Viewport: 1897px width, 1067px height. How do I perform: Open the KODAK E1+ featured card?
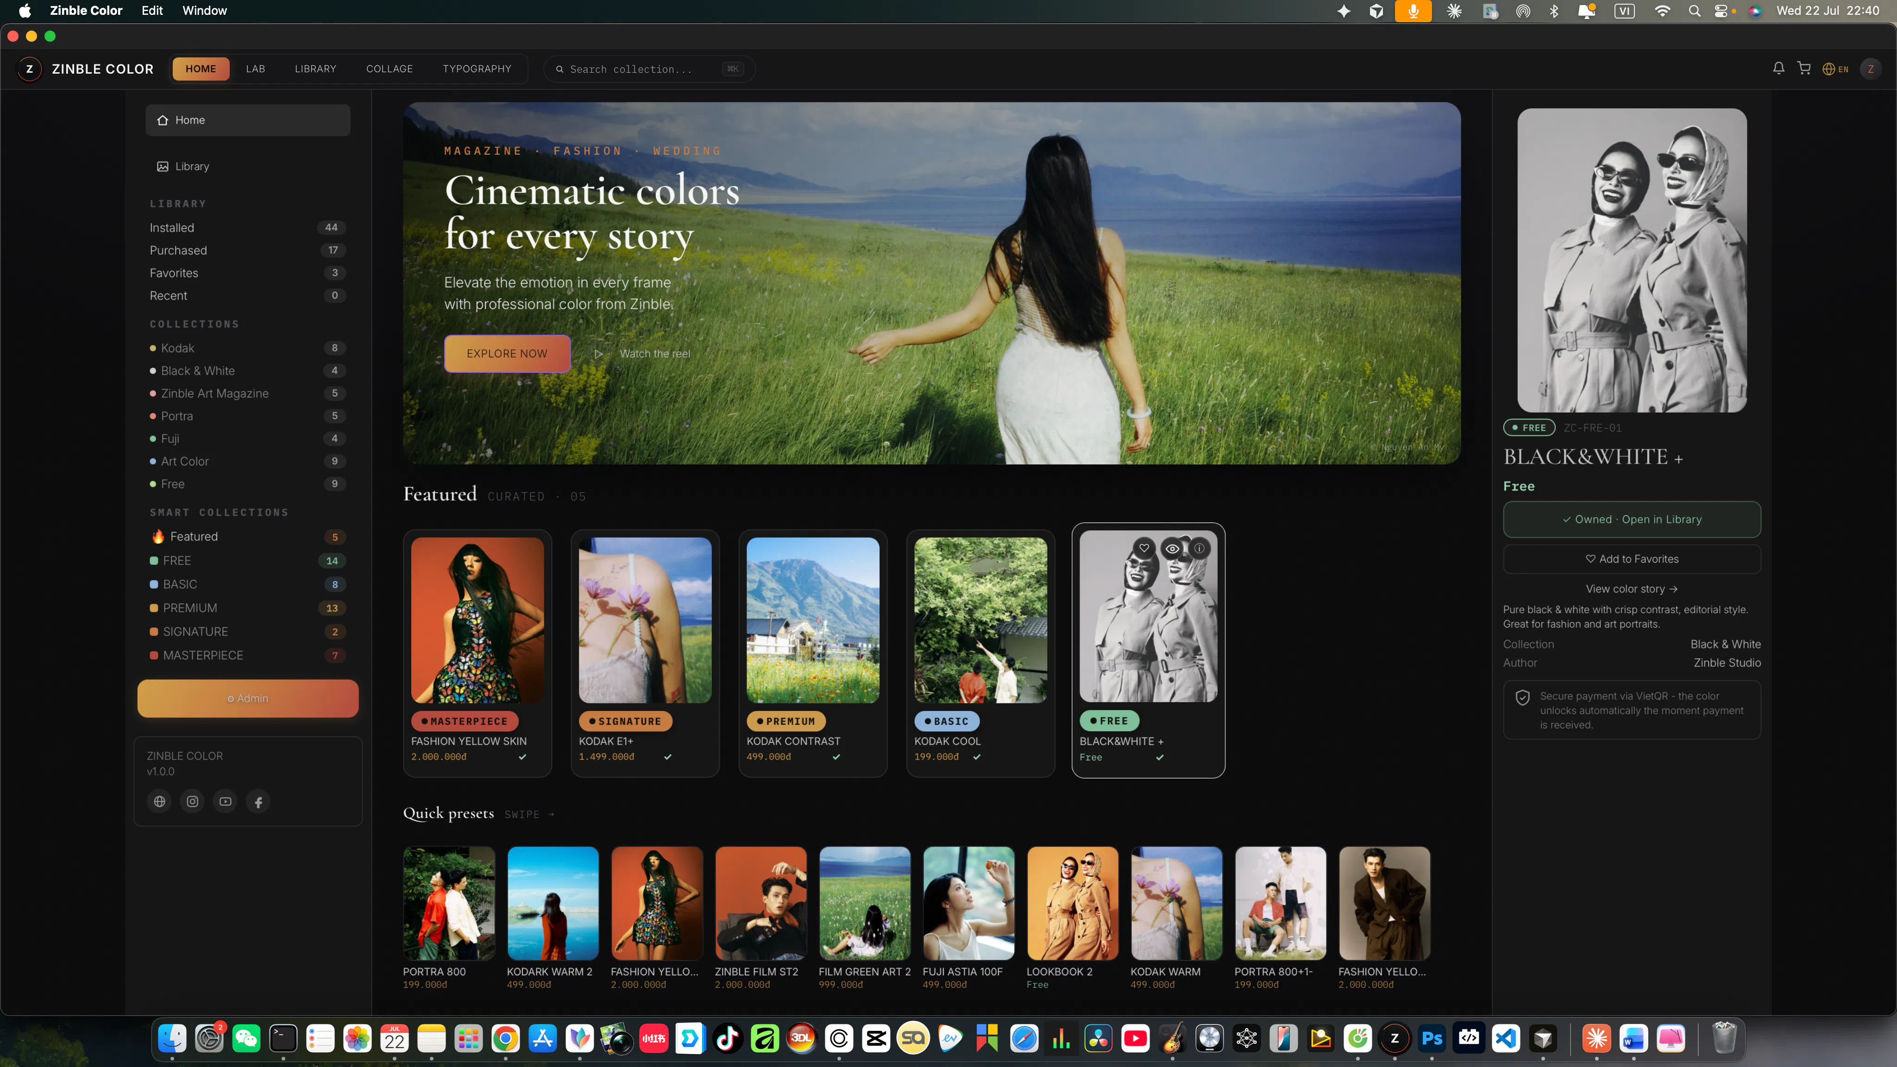tap(645, 653)
